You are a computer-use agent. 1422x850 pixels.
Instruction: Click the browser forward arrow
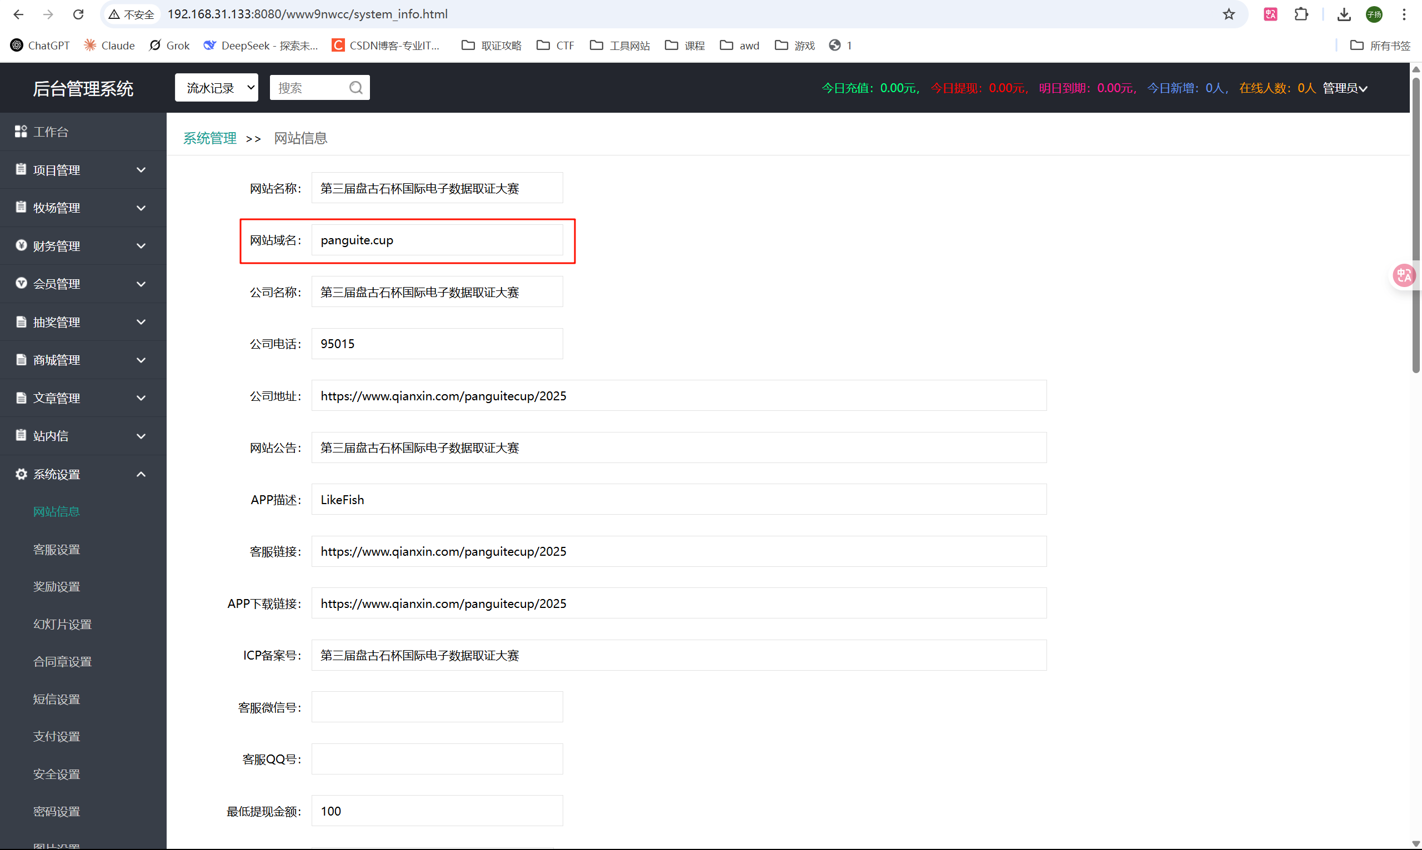48,14
